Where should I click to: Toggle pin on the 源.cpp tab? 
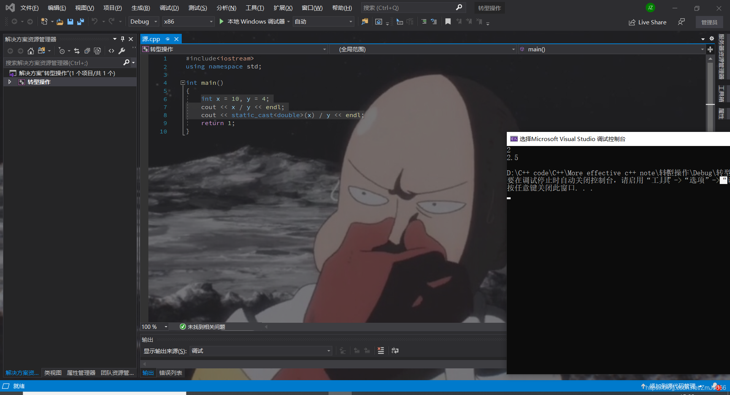167,39
